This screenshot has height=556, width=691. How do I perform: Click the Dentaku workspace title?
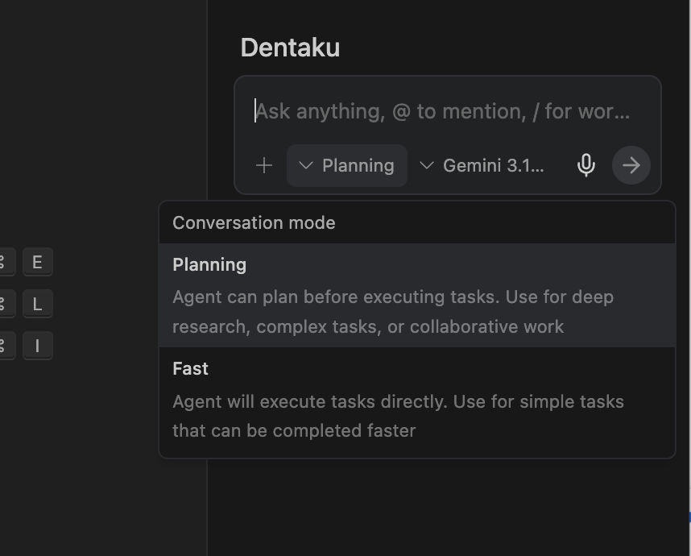click(290, 48)
